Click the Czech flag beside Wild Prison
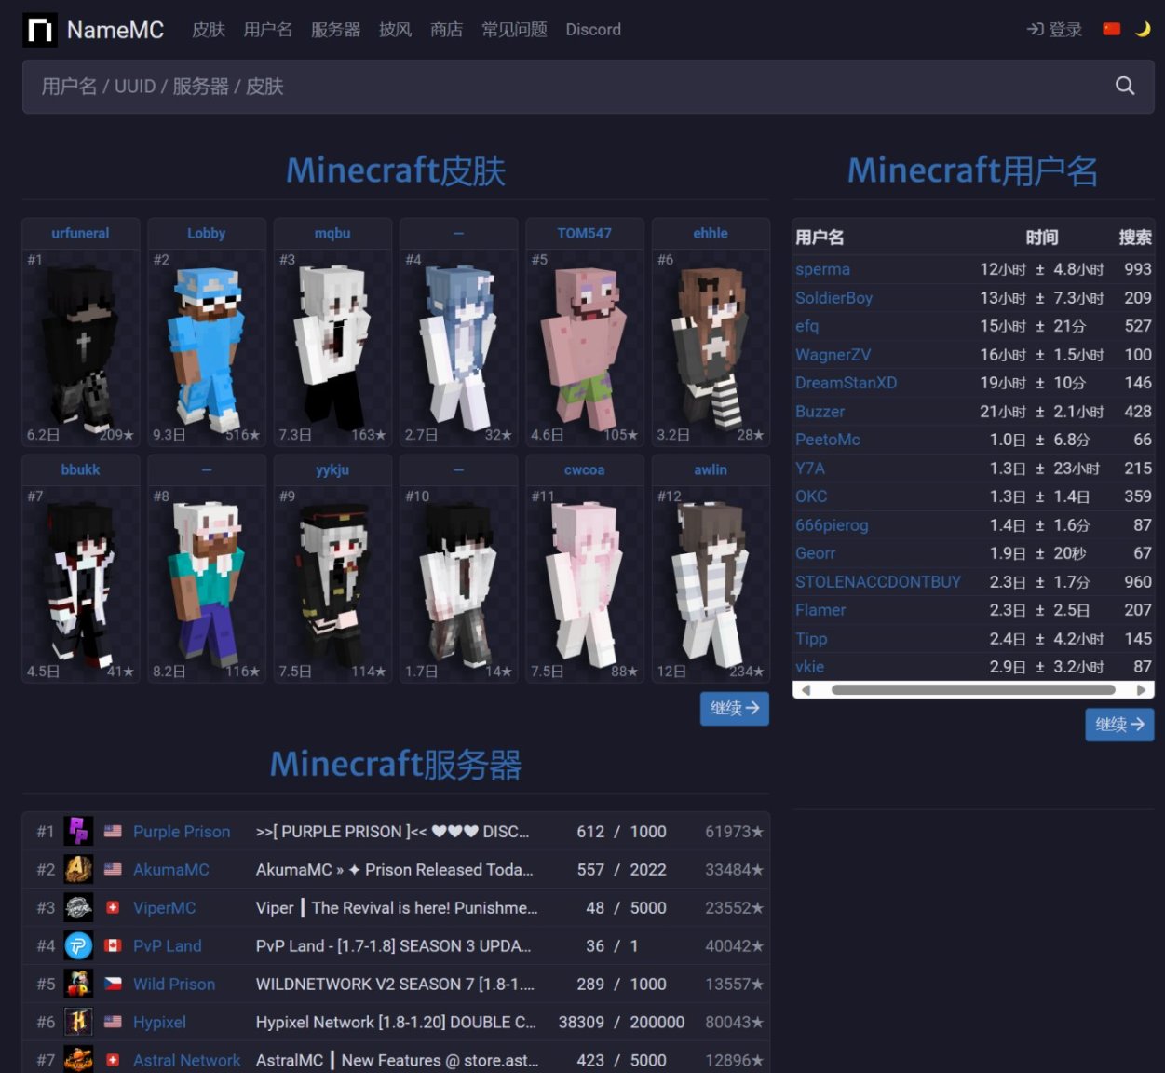This screenshot has height=1073, width=1165. (x=113, y=984)
